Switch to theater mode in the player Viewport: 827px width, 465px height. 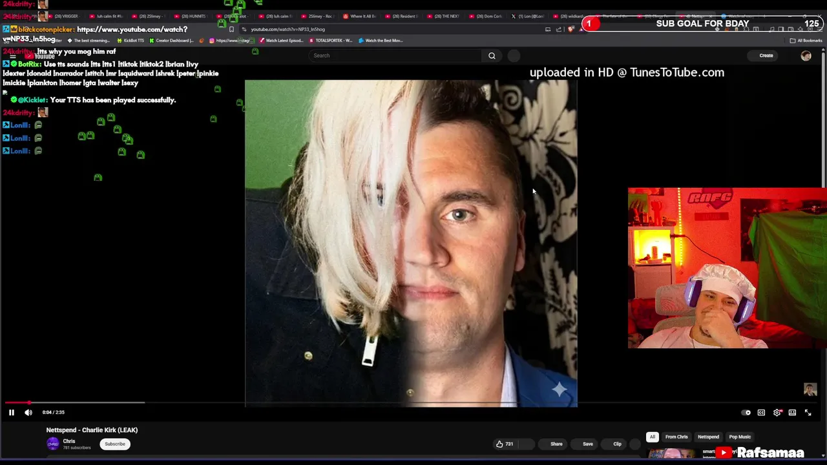(792, 413)
